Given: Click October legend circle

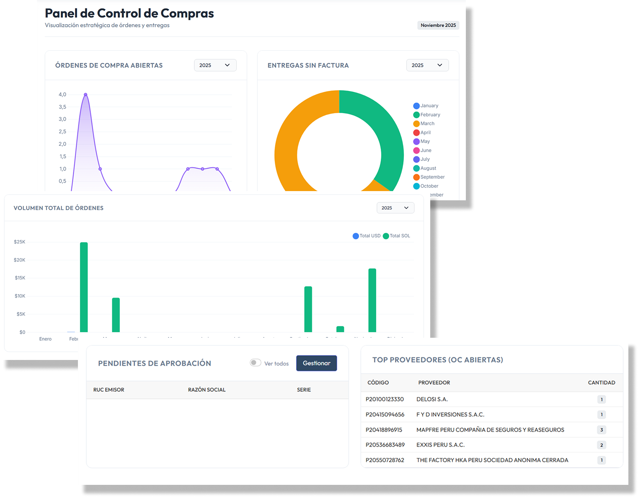Looking at the screenshot, I should tap(416, 186).
